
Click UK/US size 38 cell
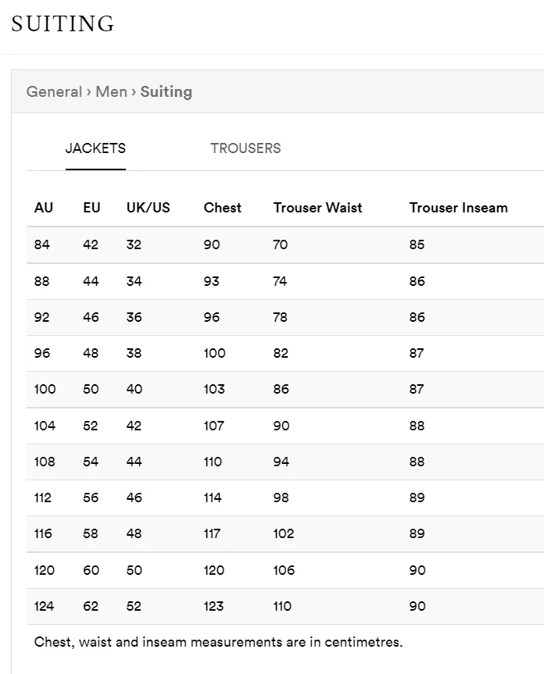coord(134,353)
